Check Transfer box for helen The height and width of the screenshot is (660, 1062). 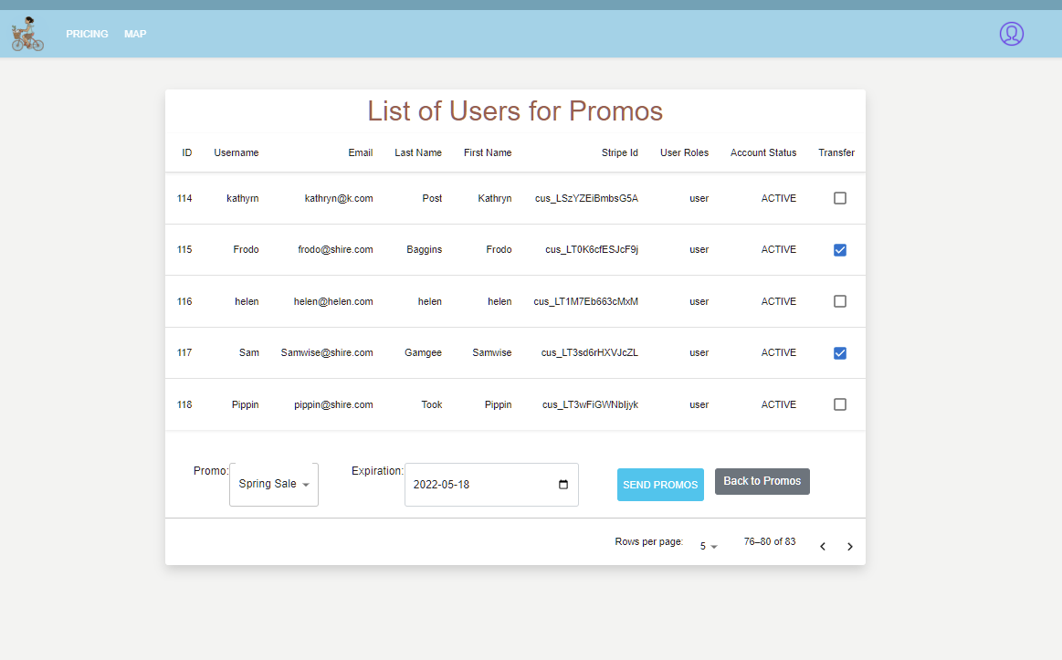point(839,301)
